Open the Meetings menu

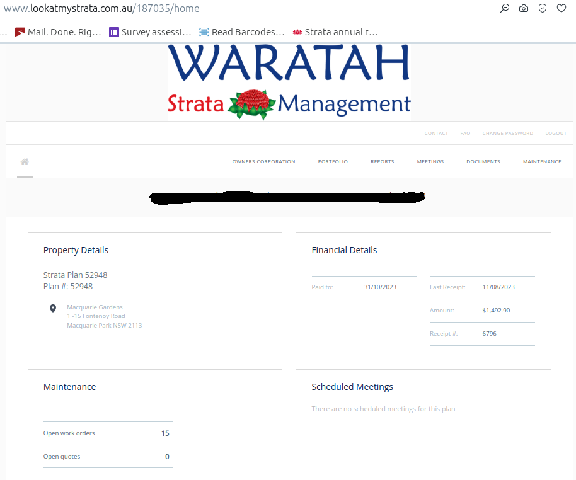coord(430,162)
